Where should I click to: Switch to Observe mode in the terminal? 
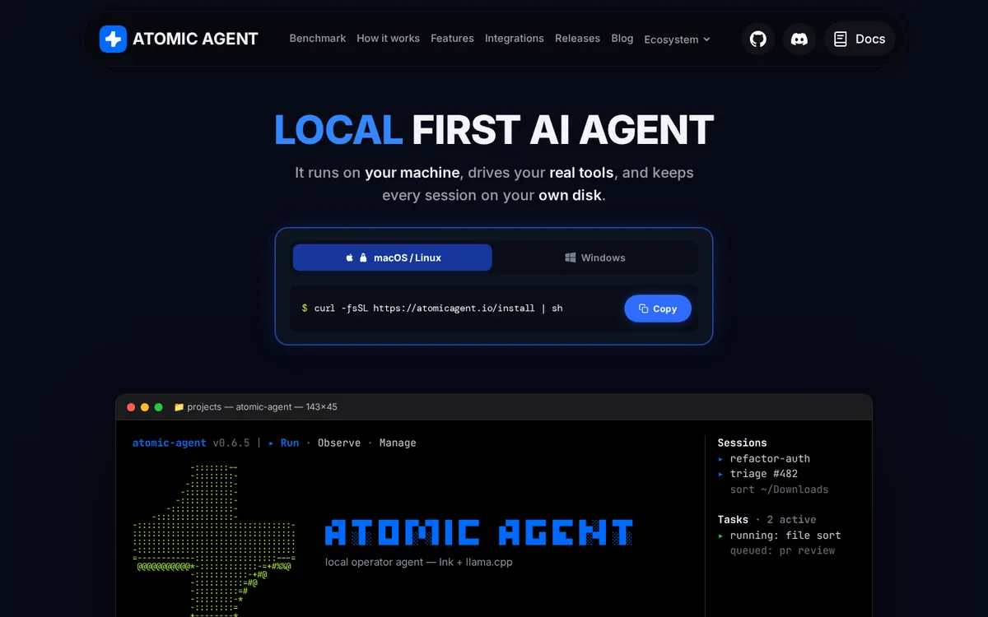tap(339, 443)
